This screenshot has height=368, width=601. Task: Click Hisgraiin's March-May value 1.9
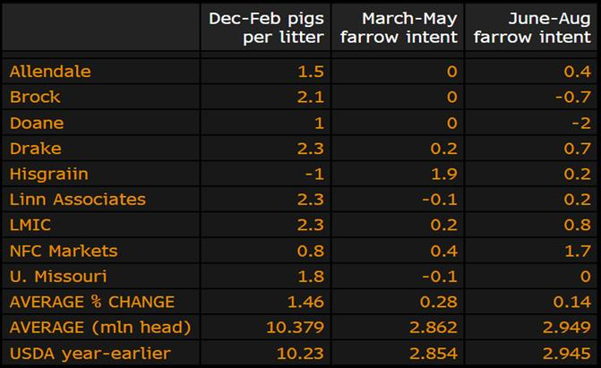(447, 174)
